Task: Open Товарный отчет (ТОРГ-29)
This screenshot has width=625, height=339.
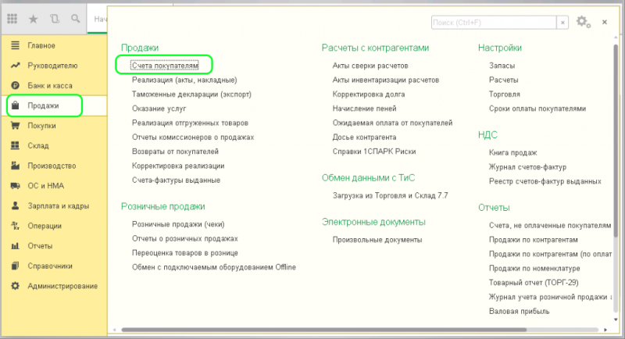Action: point(534,283)
